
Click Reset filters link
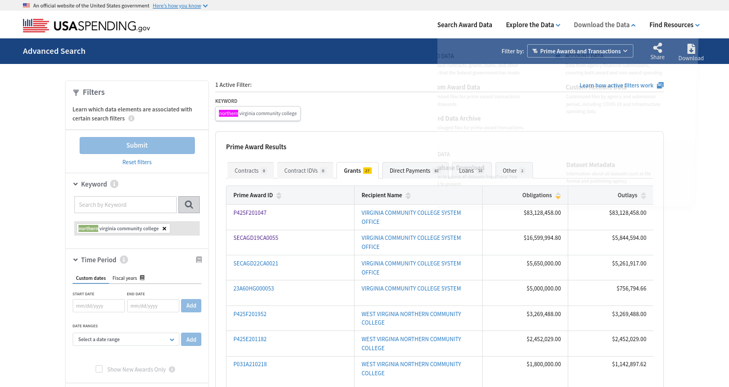pos(137,162)
